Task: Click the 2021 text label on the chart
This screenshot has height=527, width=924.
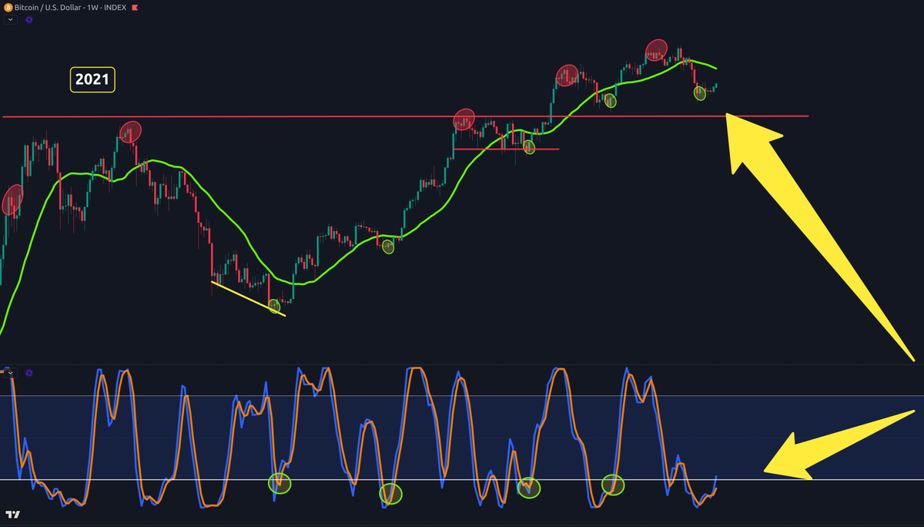Action: 92,80
